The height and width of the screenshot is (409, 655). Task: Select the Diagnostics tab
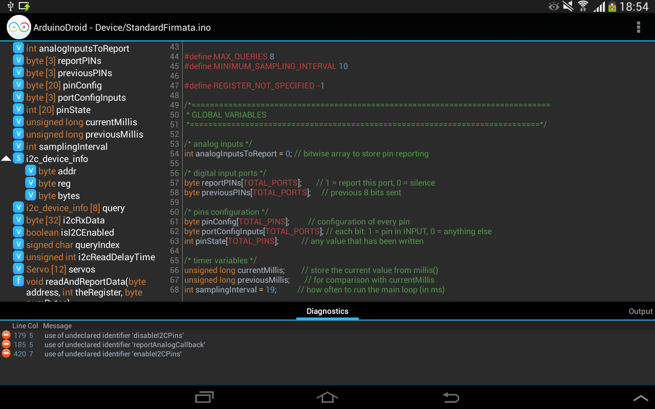tap(327, 311)
